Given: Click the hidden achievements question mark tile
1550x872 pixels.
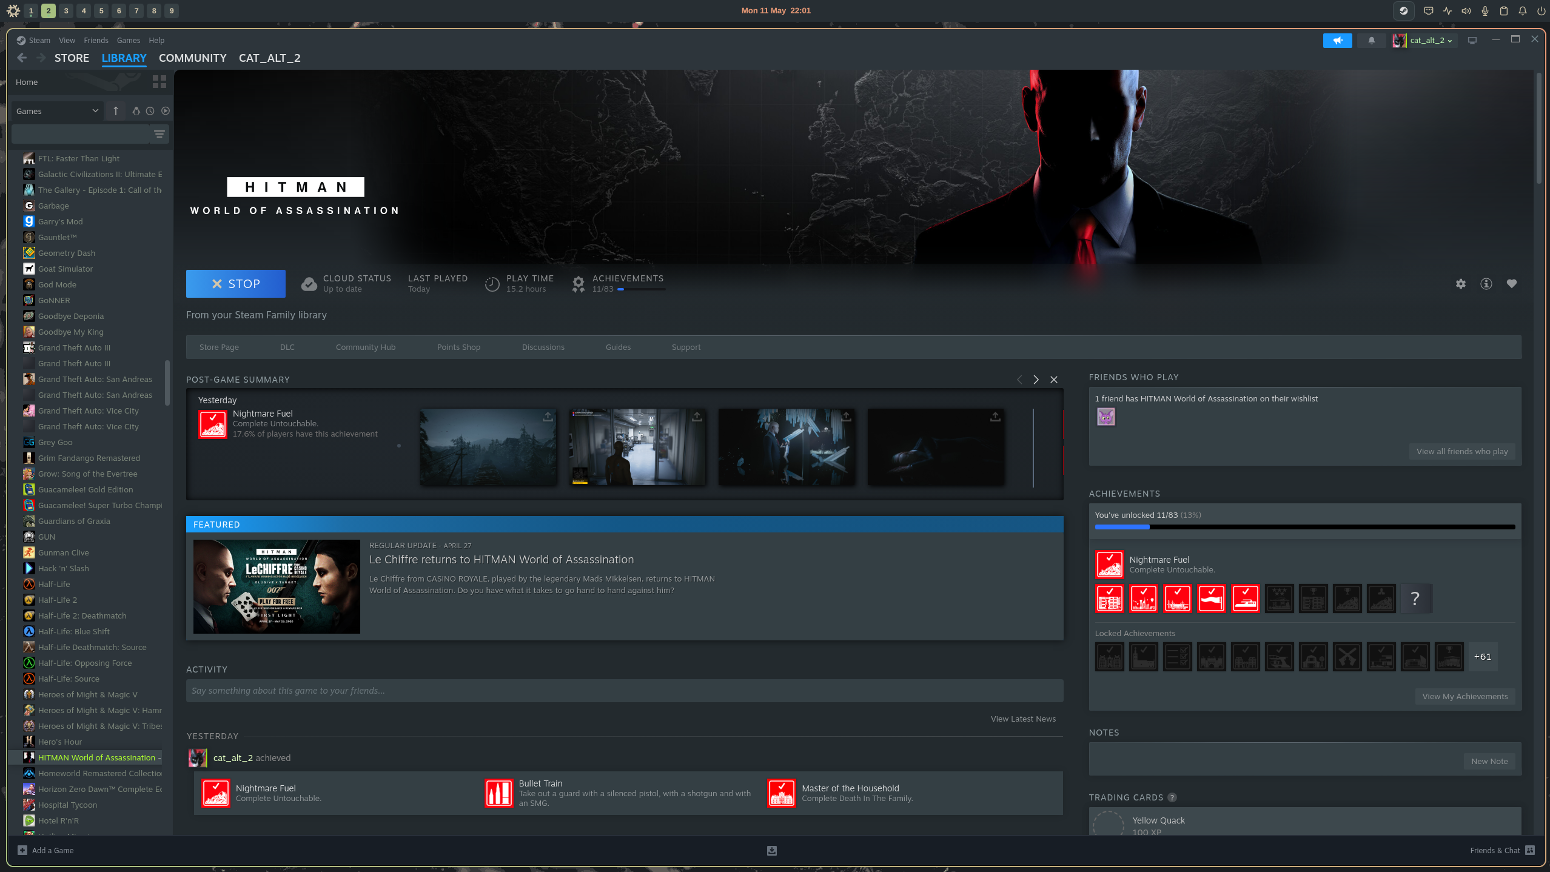Looking at the screenshot, I should click(x=1415, y=599).
